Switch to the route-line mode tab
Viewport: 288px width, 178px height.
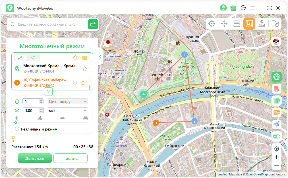(20, 58)
